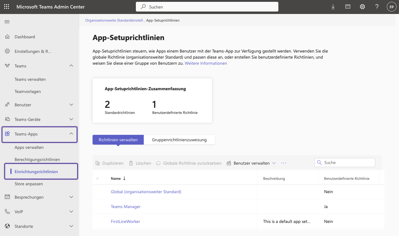Switch to the Gruppenrichtlinienzuweisung tab
Viewport: 399px width, 236px height.
[179, 140]
